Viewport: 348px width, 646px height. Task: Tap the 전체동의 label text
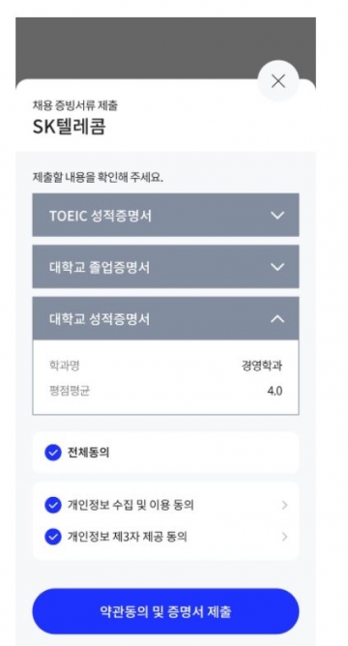88,453
